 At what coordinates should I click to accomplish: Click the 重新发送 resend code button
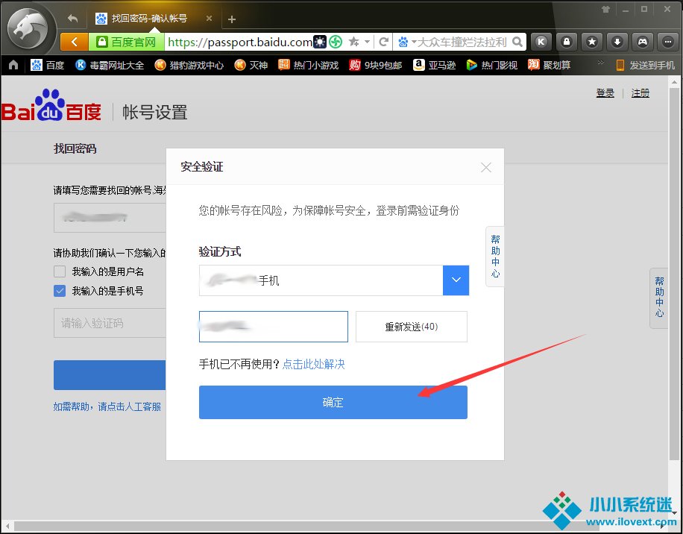[x=411, y=327]
